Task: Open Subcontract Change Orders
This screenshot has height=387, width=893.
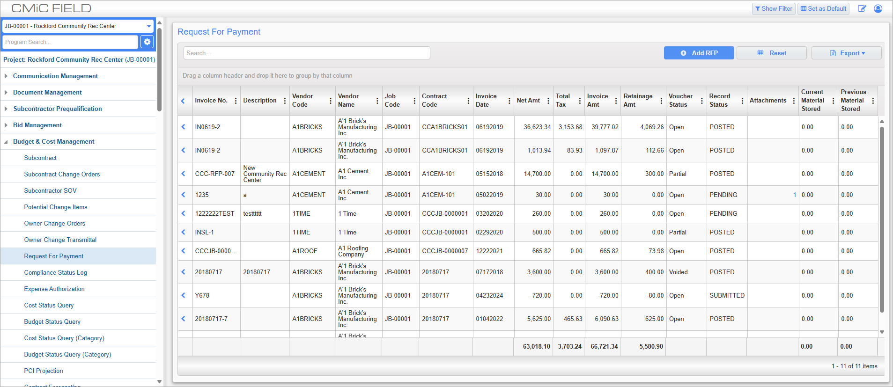Action: [62, 174]
